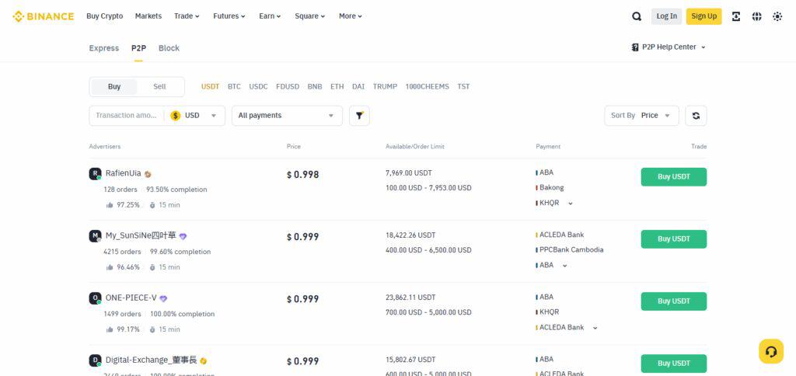Expand RafienUia payment methods chevron
The width and height of the screenshot is (796, 376).
570,203
